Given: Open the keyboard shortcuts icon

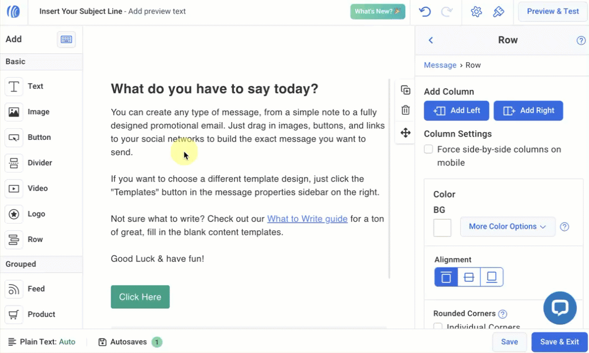Looking at the screenshot, I should click(x=66, y=39).
